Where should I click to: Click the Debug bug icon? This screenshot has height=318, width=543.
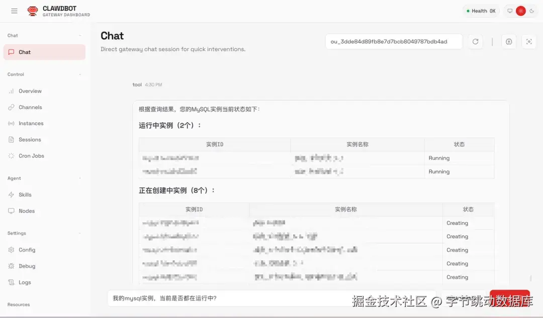pos(11,266)
